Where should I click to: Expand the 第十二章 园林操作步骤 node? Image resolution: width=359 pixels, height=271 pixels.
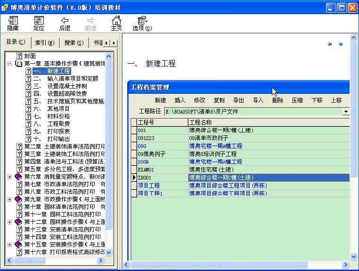9,222
